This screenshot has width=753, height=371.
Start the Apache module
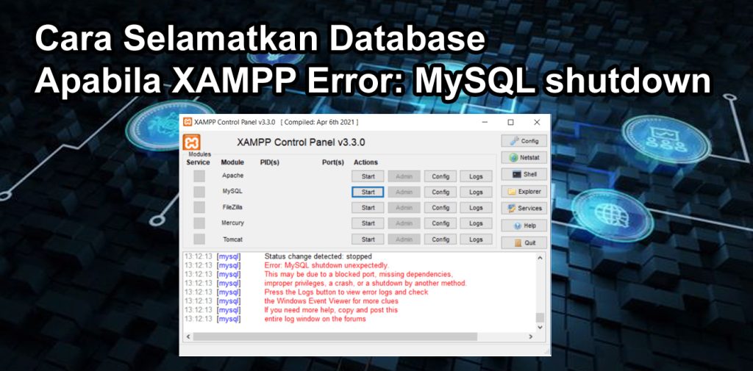[368, 176]
